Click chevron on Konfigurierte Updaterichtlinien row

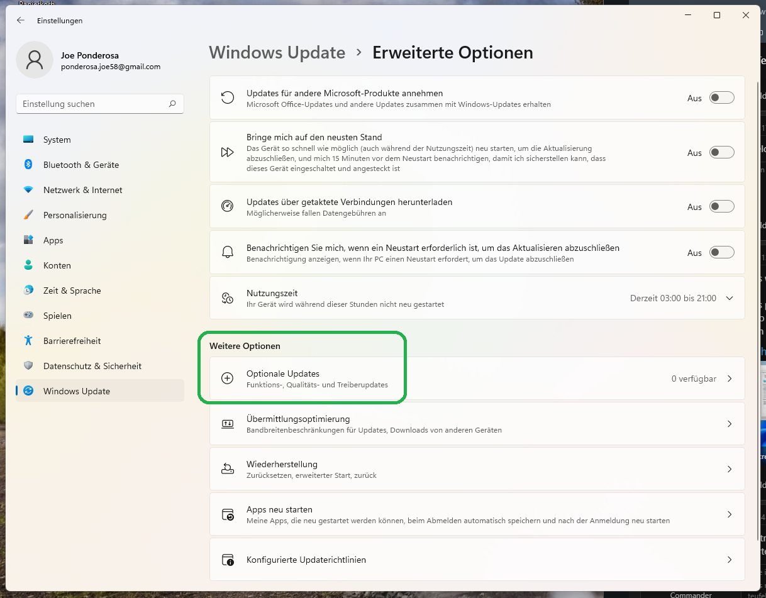[730, 560]
